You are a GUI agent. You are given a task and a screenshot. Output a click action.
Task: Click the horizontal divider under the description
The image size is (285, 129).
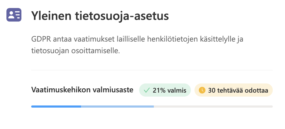(x=152, y=70)
